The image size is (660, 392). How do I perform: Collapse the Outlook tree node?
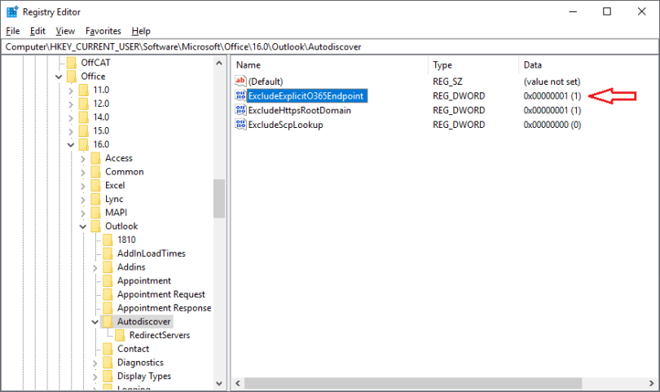(82, 226)
